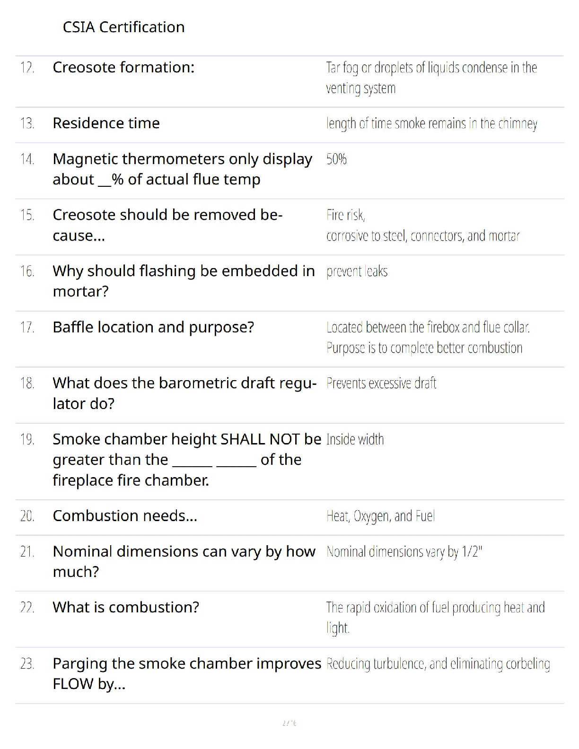Click the magnetic thermometers question text

(182, 169)
